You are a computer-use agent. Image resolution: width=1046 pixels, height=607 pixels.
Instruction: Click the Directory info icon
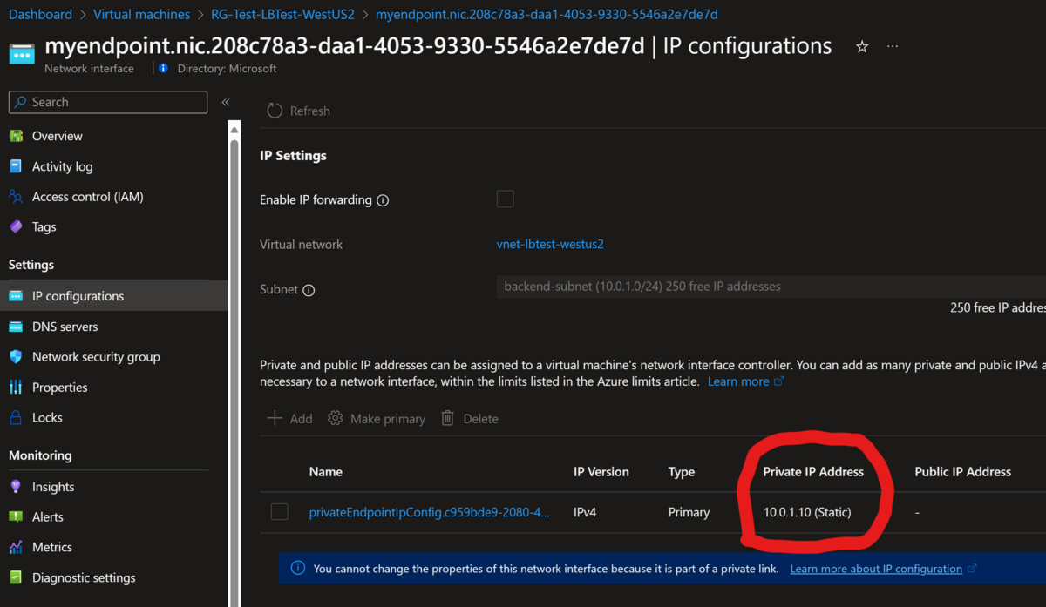click(x=163, y=68)
